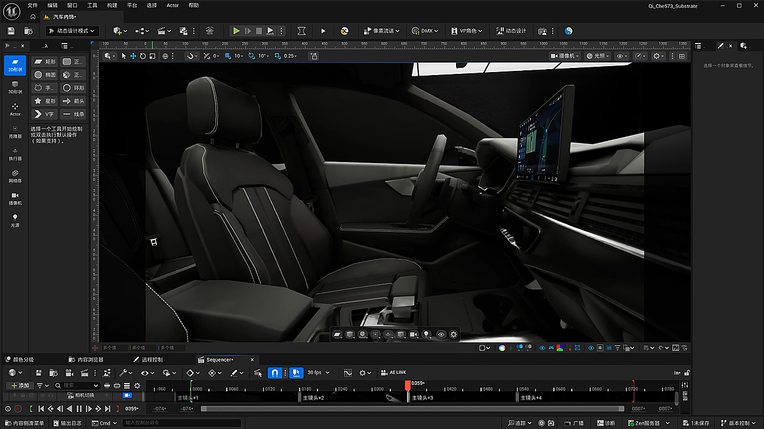Open the 光照 view mode dropdown

[x=597, y=56]
